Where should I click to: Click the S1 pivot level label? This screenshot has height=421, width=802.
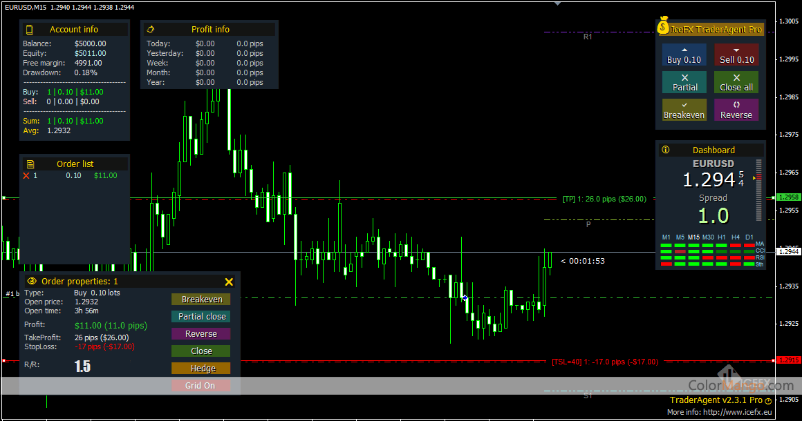tap(588, 395)
